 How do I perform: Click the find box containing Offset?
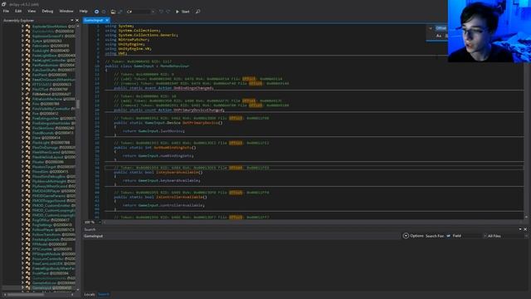tap(441, 28)
